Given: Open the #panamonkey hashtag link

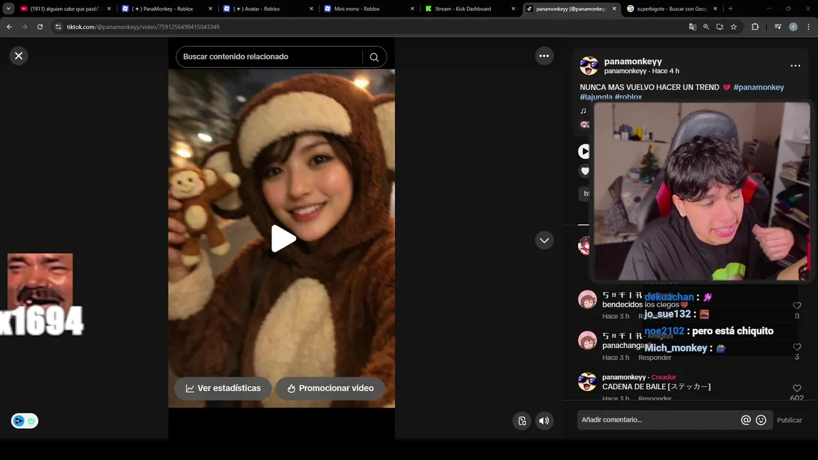Looking at the screenshot, I should tap(759, 87).
